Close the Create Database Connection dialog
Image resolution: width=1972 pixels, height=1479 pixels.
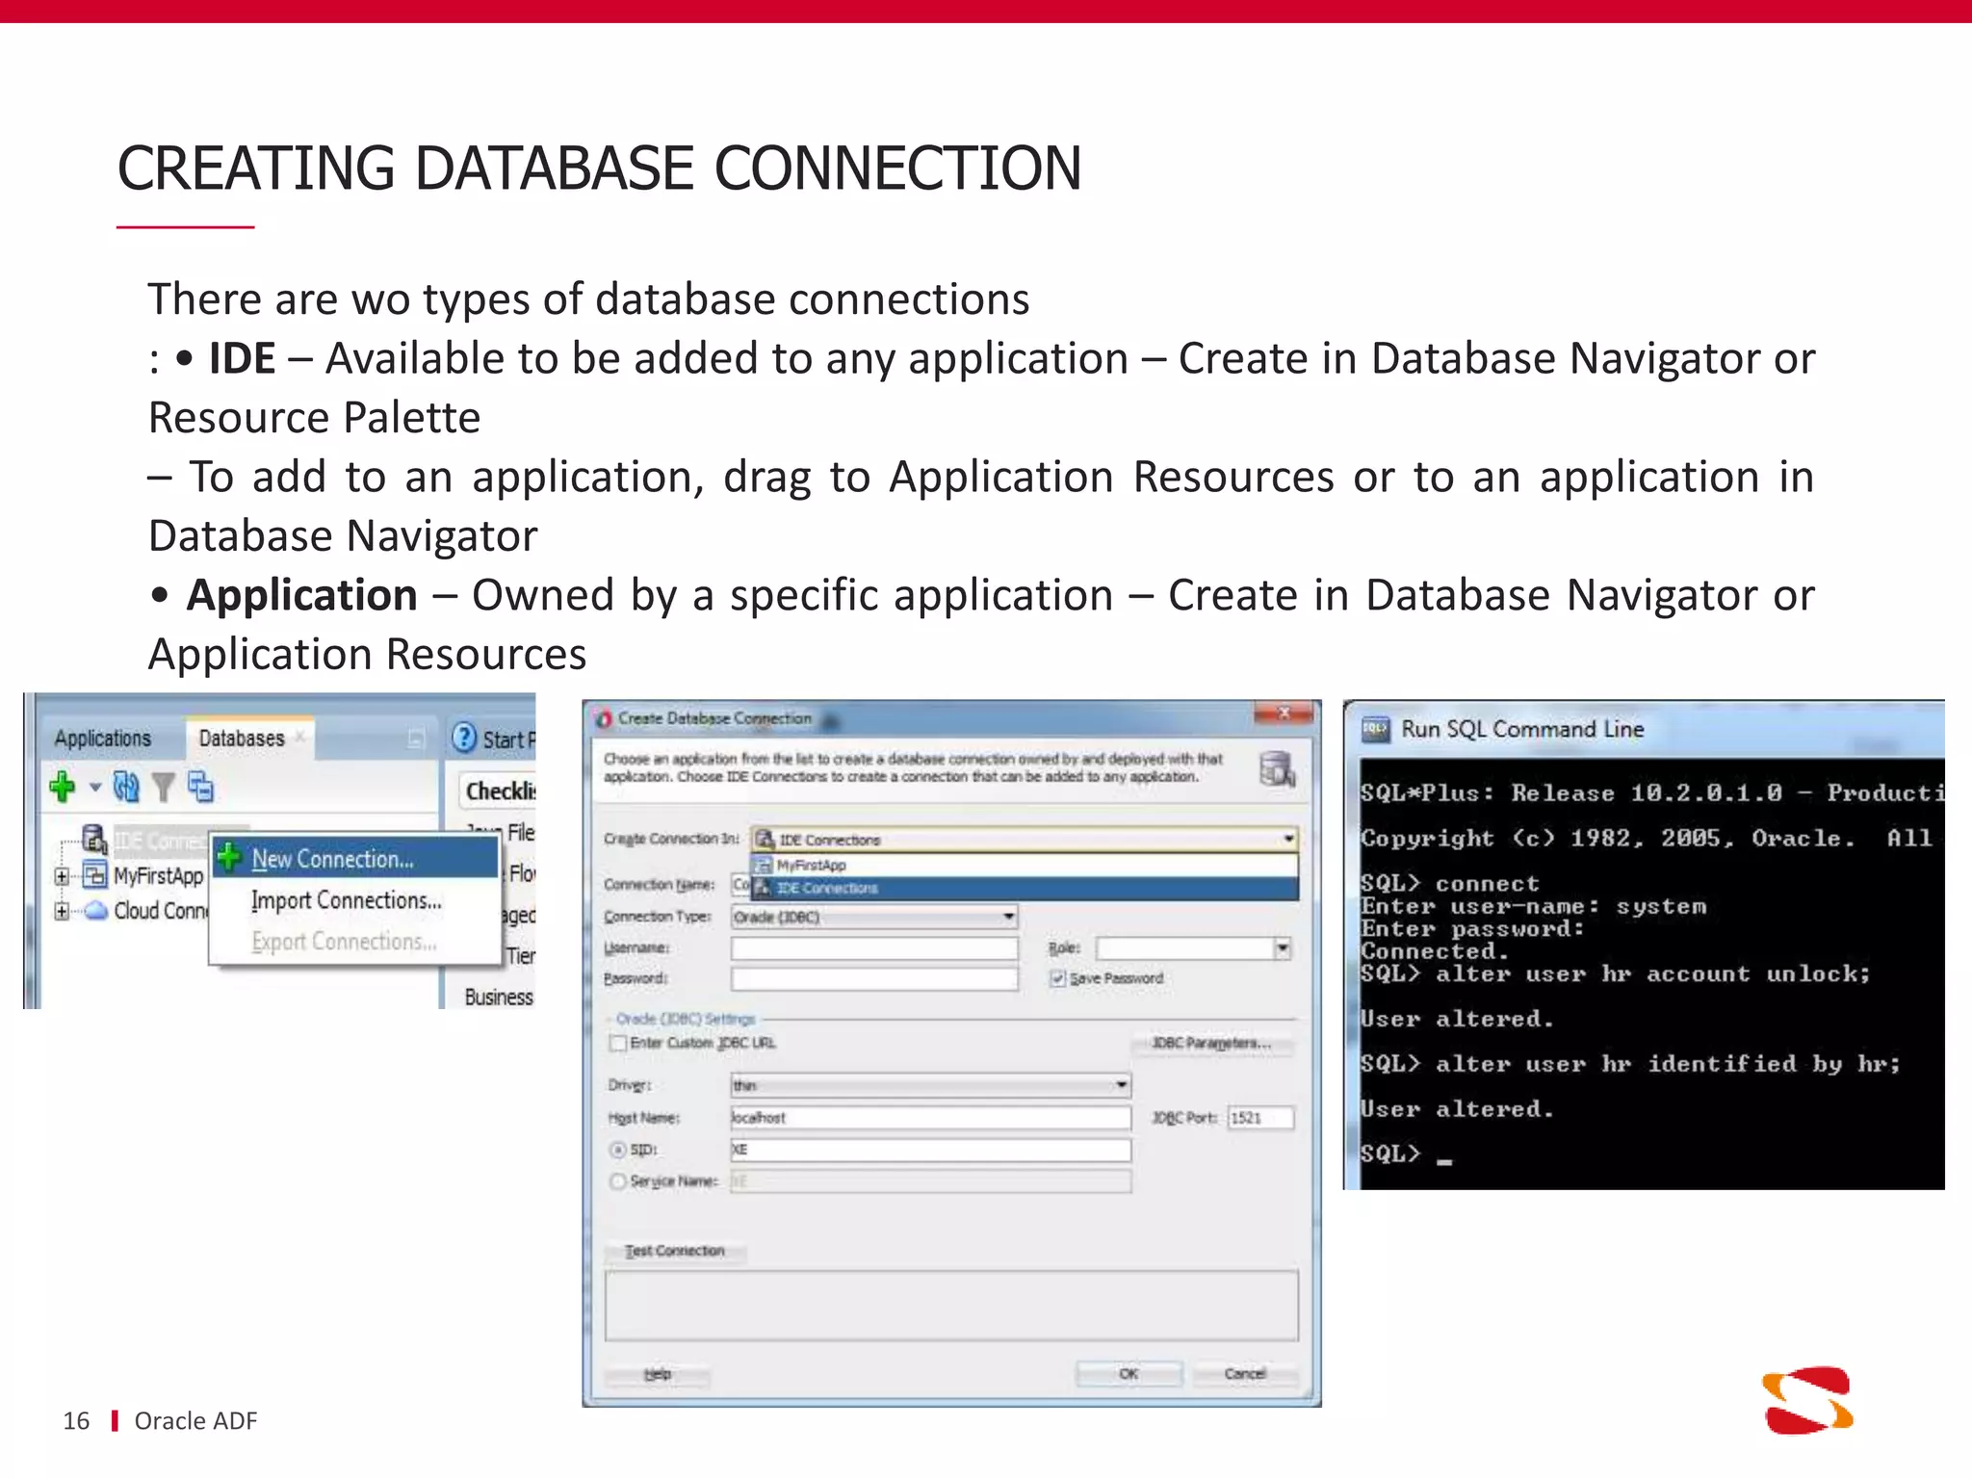coord(1284,714)
